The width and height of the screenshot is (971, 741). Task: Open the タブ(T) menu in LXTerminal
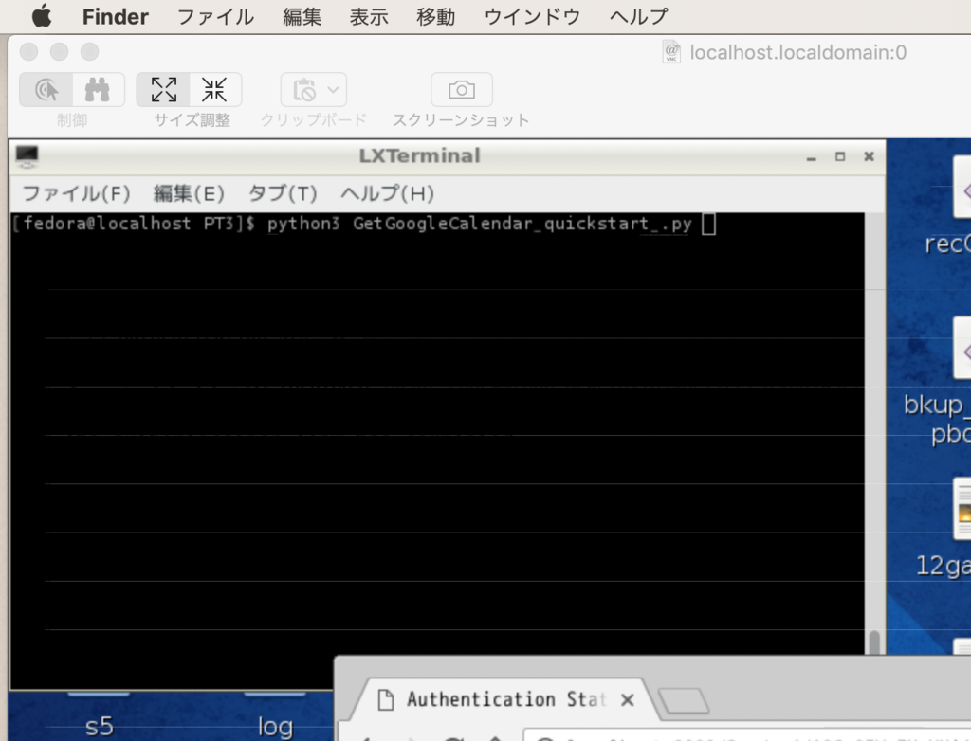(281, 193)
